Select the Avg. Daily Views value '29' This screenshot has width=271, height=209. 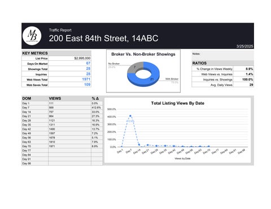point(251,85)
